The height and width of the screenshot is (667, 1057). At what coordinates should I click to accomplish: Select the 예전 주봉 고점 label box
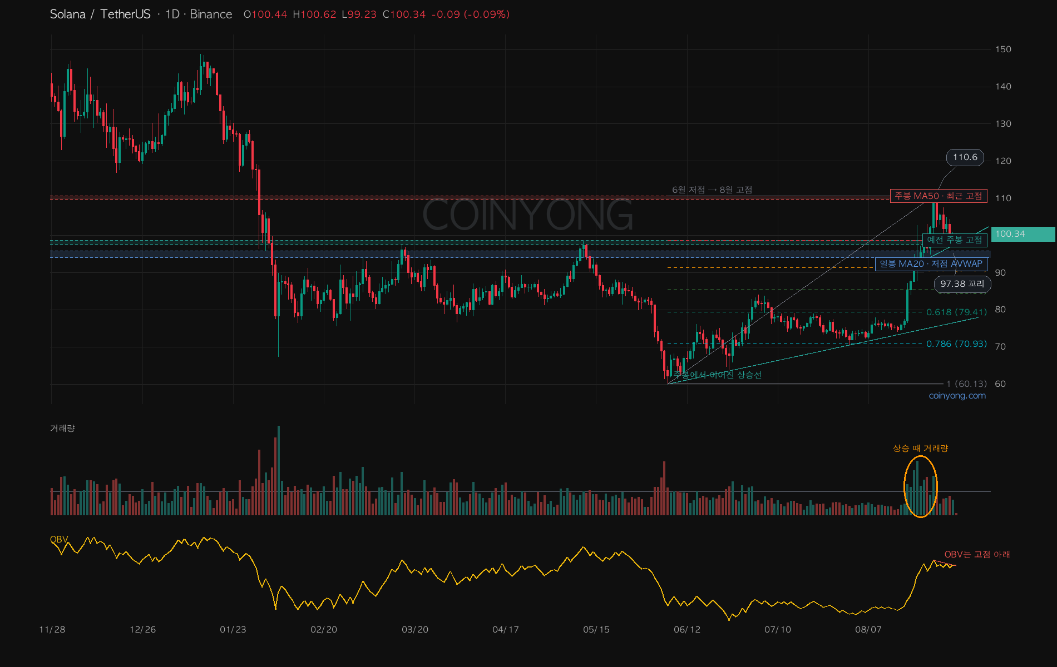click(x=955, y=240)
